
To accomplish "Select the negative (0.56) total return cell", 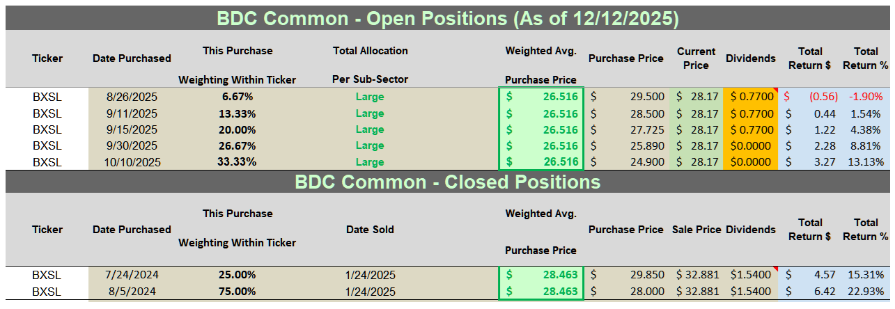I will pyautogui.click(x=809, y=97).
